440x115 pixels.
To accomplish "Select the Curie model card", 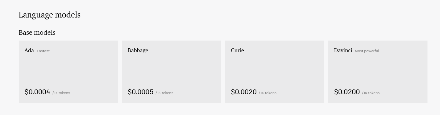I will (x=275, y=72).
